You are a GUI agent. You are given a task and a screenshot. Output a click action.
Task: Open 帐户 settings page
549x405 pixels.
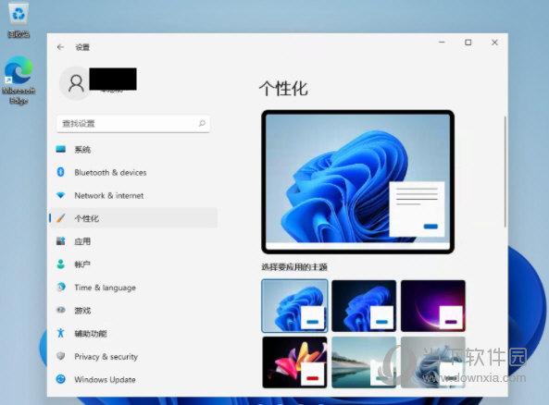133,264
